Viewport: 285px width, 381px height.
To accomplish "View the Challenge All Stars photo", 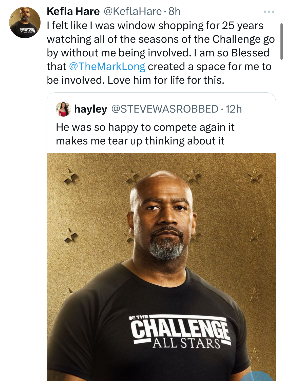I will tap(161, 267).
